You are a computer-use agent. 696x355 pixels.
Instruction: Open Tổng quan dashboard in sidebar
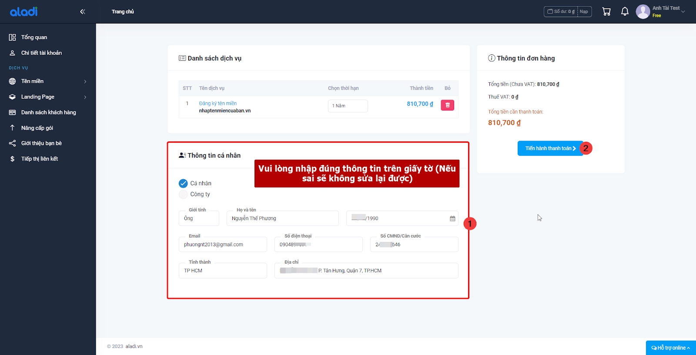coord(34,37)
